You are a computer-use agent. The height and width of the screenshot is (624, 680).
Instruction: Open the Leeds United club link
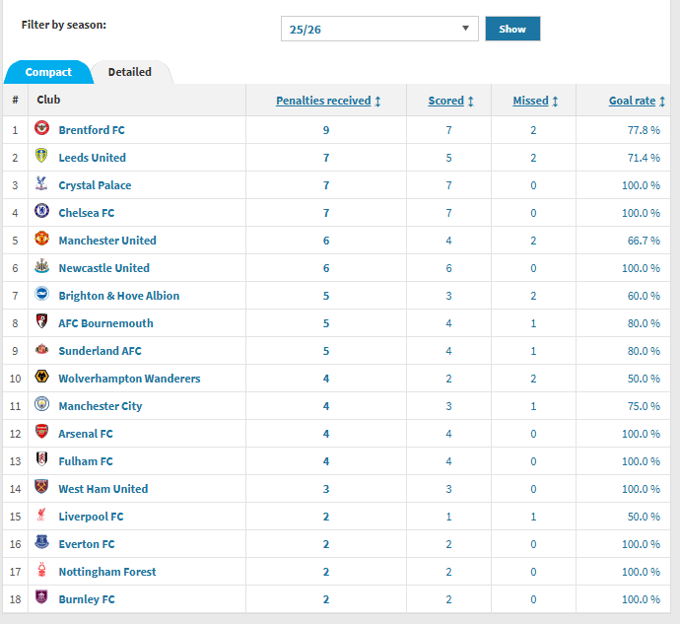tap(93, 158)
